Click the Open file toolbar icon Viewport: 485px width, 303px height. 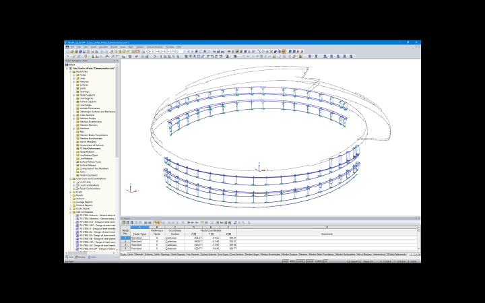point(72,52)
